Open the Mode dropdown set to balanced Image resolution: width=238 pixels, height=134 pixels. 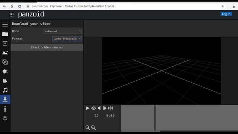pyautogui.click(x=62, y=31)
